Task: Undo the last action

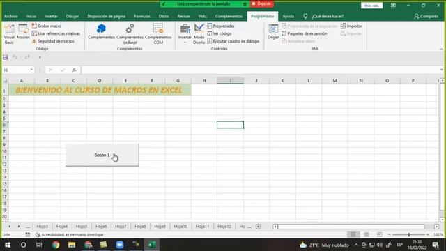Action: (x=15, y=57)
